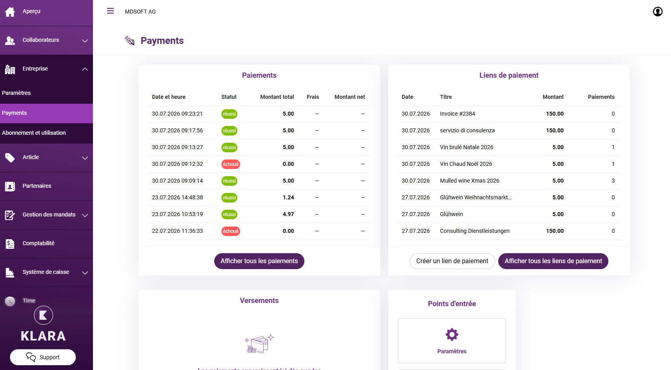
Task: Click the Time clock icon
Action: point(10,301)
